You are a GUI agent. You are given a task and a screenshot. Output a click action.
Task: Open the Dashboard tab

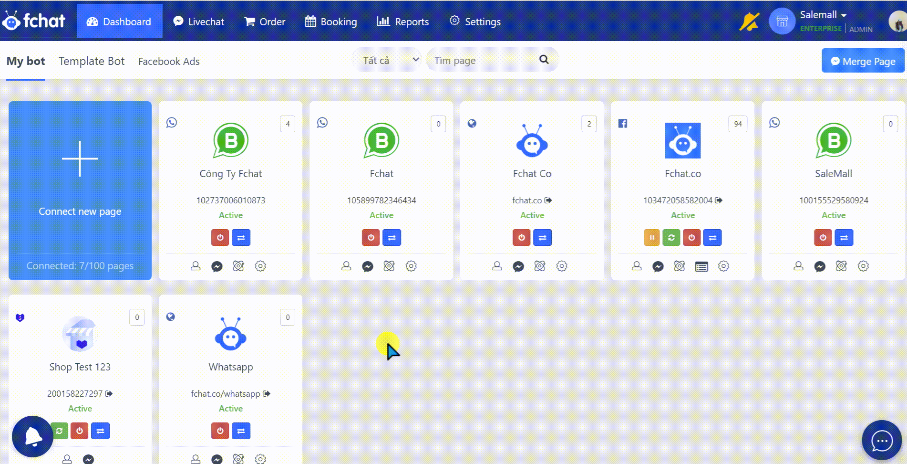point(119,21)
